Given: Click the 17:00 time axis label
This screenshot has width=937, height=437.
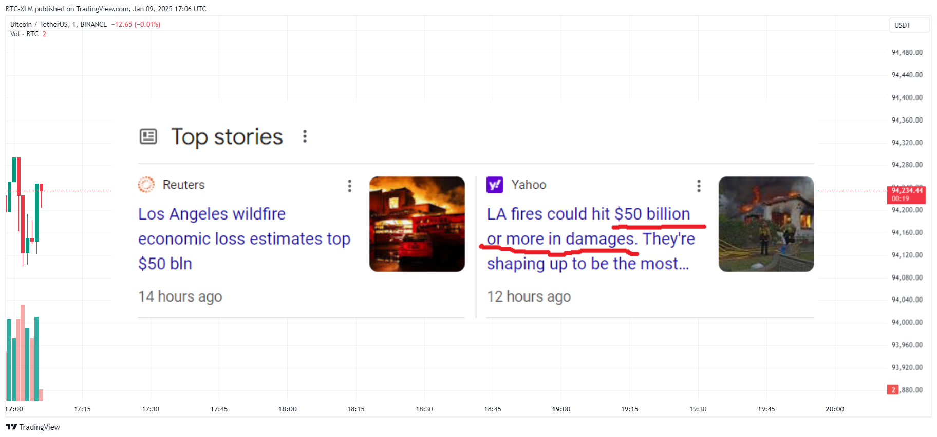Looking at the screenshot, I should click(x=14, y=409).
